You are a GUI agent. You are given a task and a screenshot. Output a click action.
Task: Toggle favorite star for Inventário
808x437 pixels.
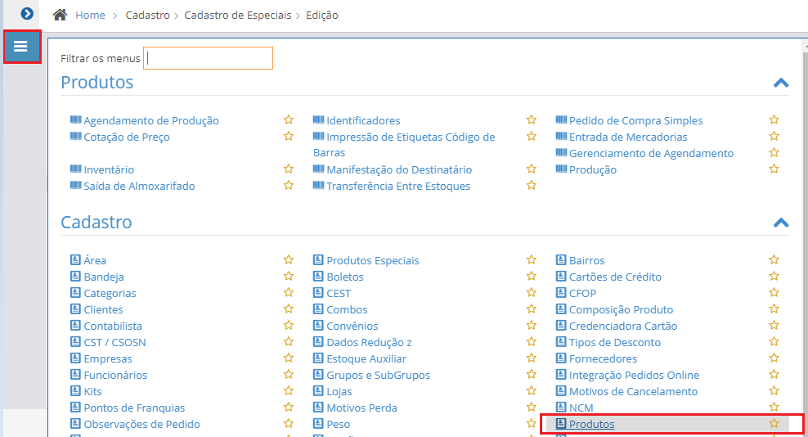289,169
